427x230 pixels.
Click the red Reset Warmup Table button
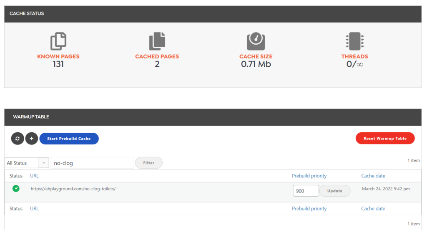(x=385, y=139)
